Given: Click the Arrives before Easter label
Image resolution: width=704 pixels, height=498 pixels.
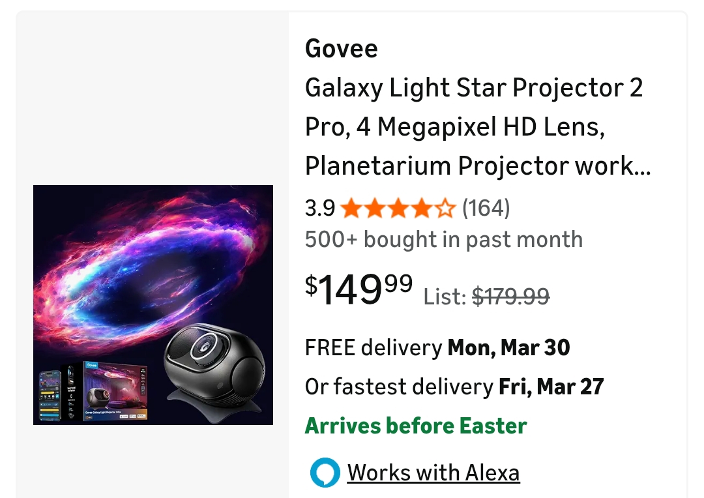Looking at the screenshot, I should pos(415,426).
